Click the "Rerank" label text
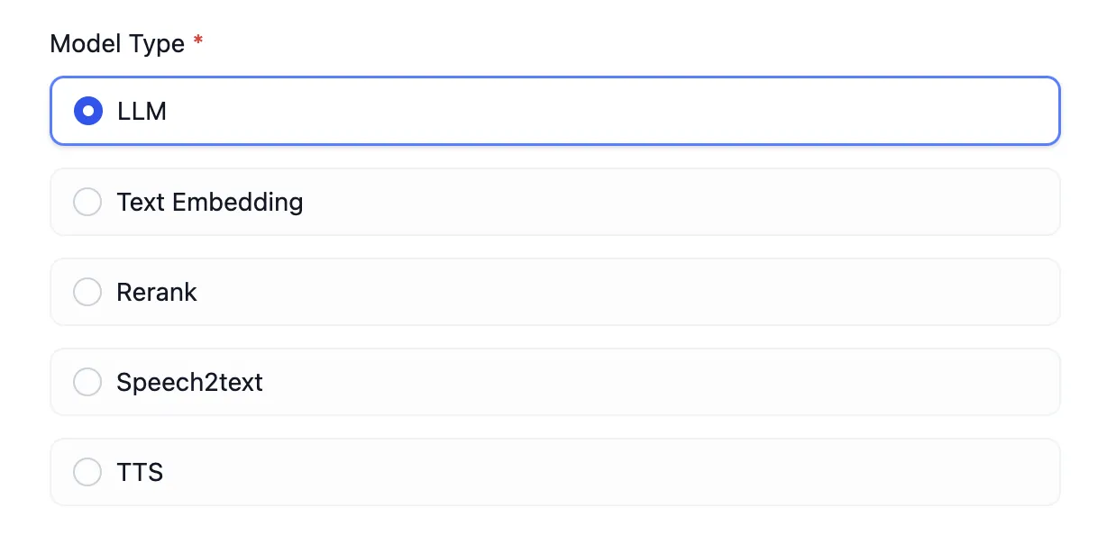 coord(157,292)
